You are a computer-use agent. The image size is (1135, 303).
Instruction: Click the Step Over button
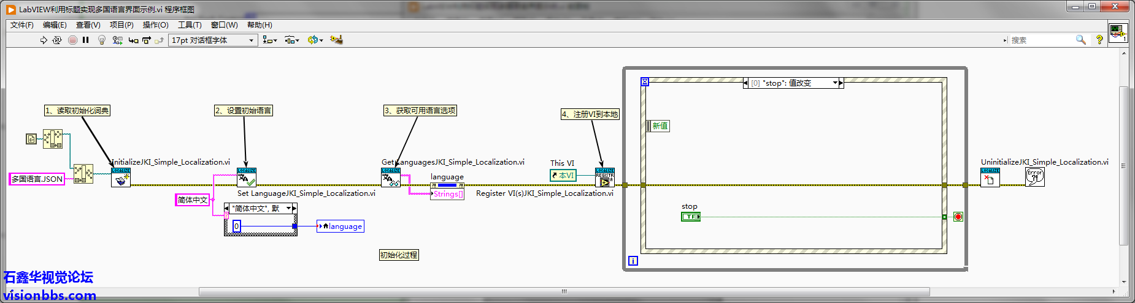coord(147,40)
